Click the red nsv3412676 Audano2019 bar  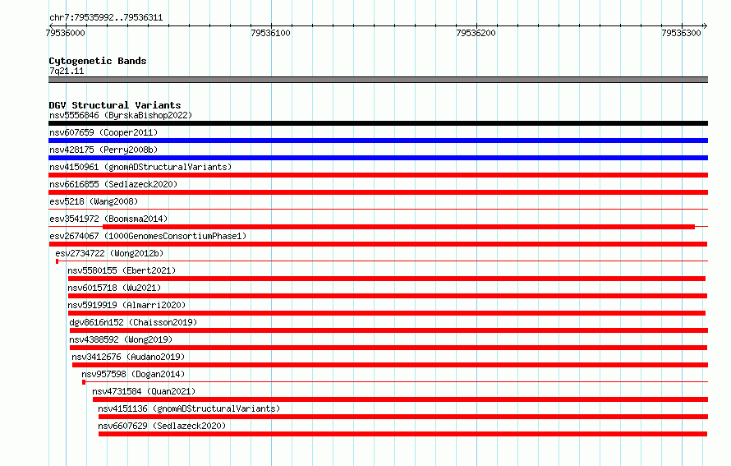[390, 365]
